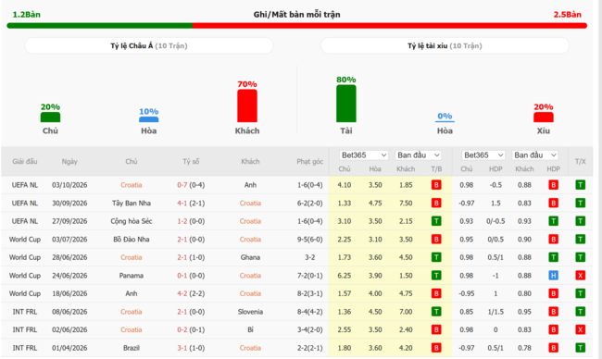Viewport: 602px width, 359px height.
Task: Click date 01/04/2026 in Brazil row
Action: 69,348
